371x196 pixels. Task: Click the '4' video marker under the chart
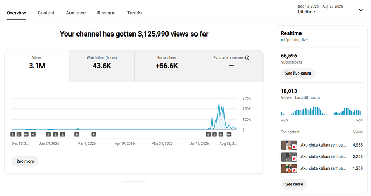[33, 134]
